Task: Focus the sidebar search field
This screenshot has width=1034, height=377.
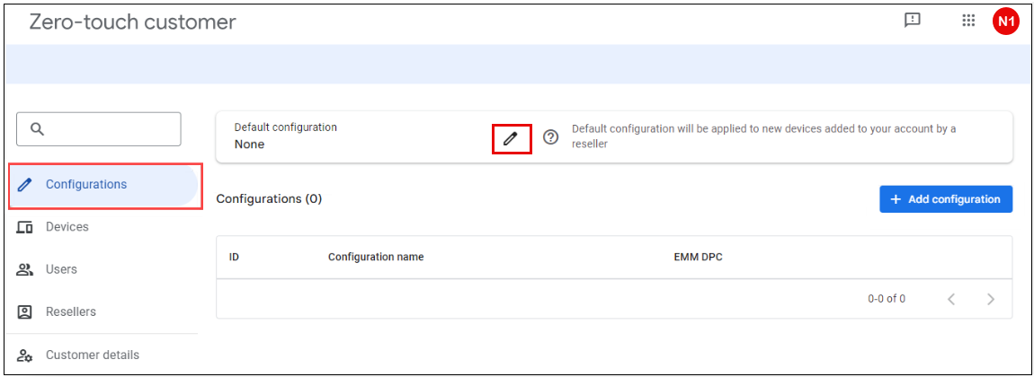Action: 110,129
